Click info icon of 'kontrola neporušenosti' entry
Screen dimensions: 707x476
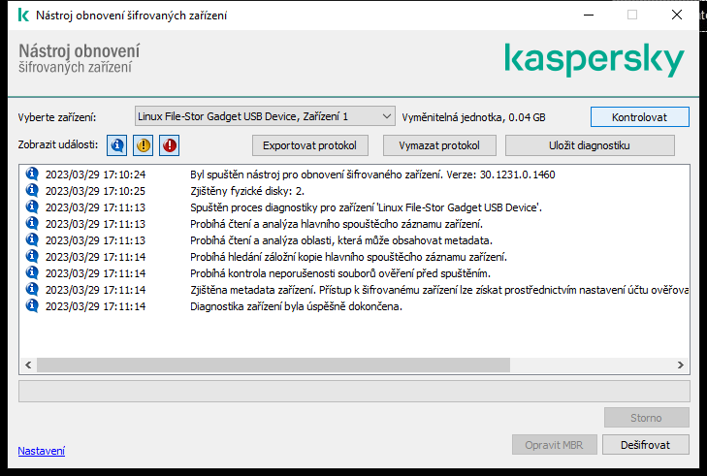[x=32, y=272]
